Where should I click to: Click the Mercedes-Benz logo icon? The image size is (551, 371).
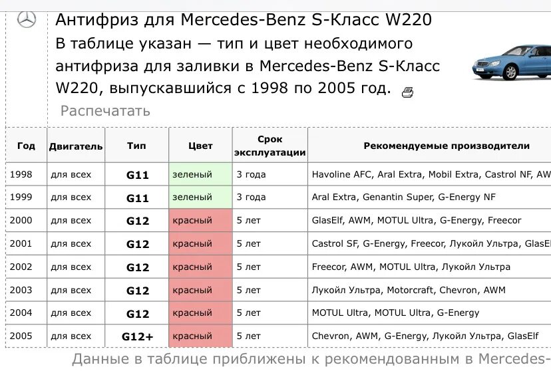27,20
